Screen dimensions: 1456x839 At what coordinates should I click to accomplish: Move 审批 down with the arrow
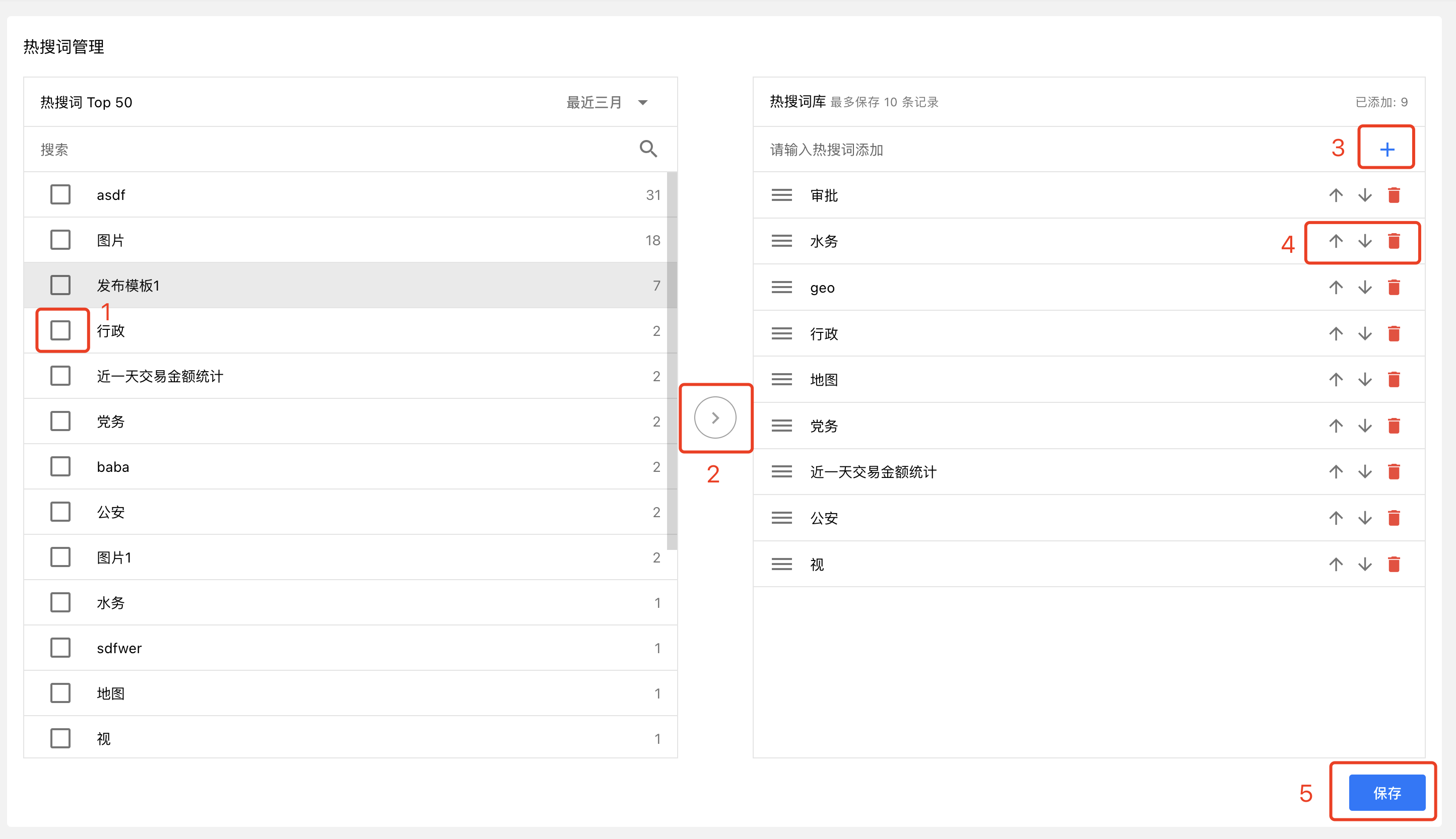click(x=1364, y=195)
